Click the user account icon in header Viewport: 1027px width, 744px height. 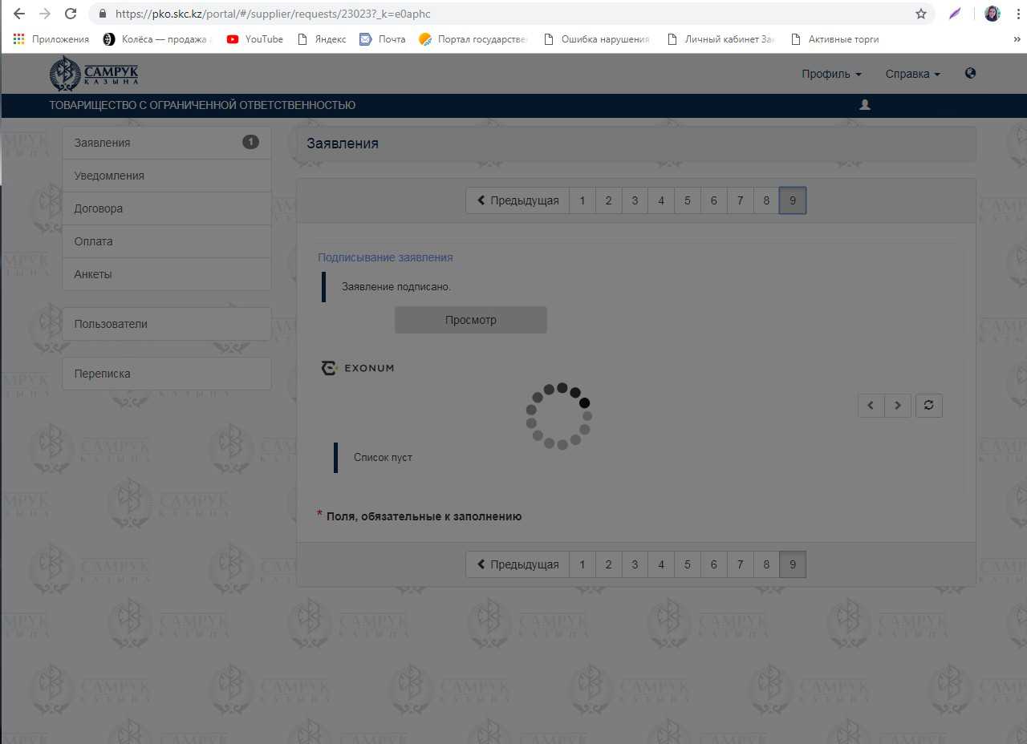(864, 105)
